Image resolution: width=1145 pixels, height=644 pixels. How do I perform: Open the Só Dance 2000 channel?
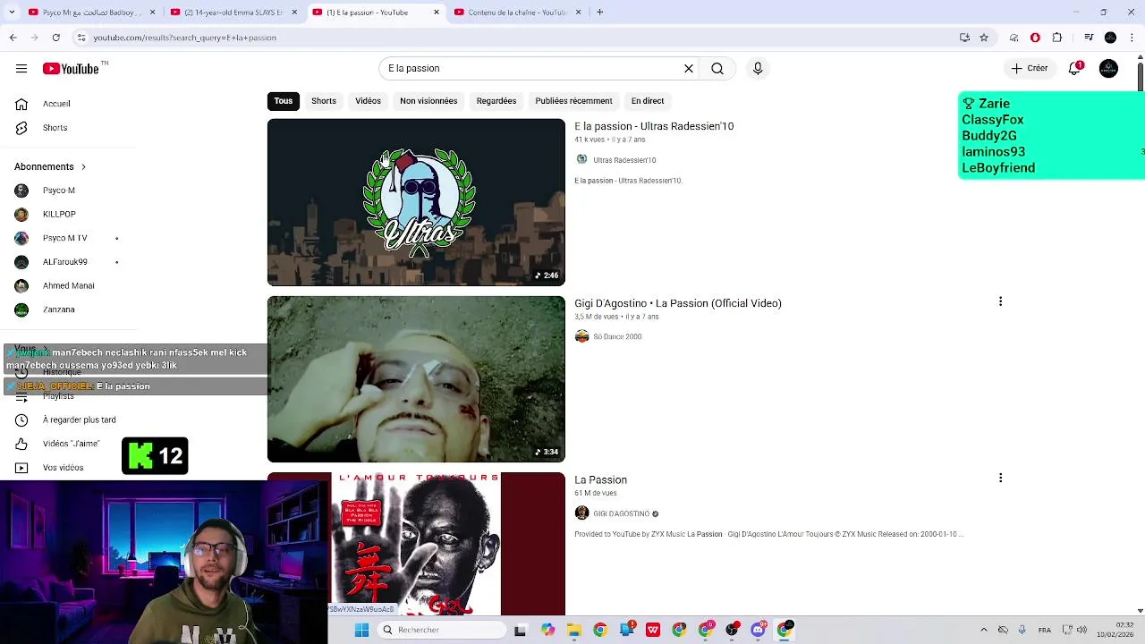[617, 337]
